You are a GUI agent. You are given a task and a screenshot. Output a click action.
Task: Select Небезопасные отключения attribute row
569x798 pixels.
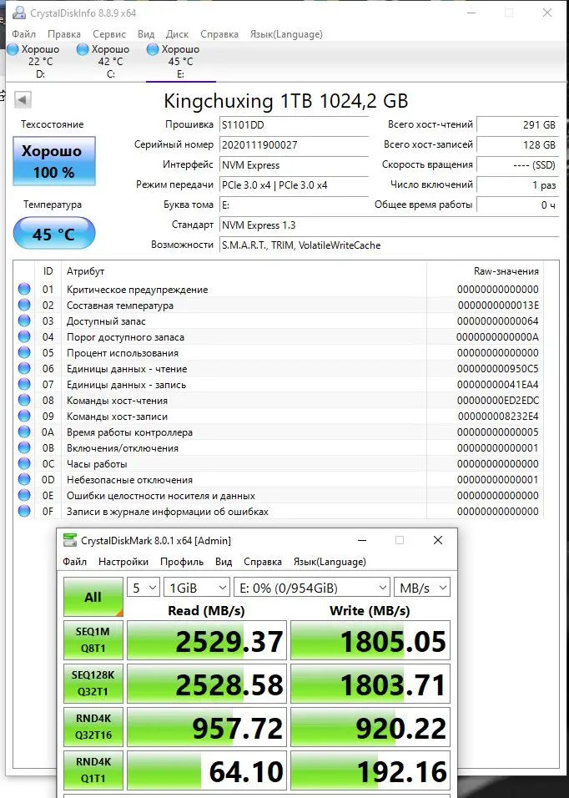(278, 479)
